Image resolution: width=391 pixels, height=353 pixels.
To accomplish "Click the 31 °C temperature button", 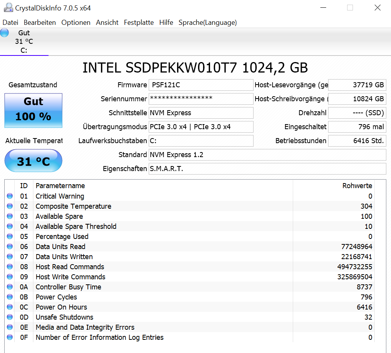I will [33, 161].
